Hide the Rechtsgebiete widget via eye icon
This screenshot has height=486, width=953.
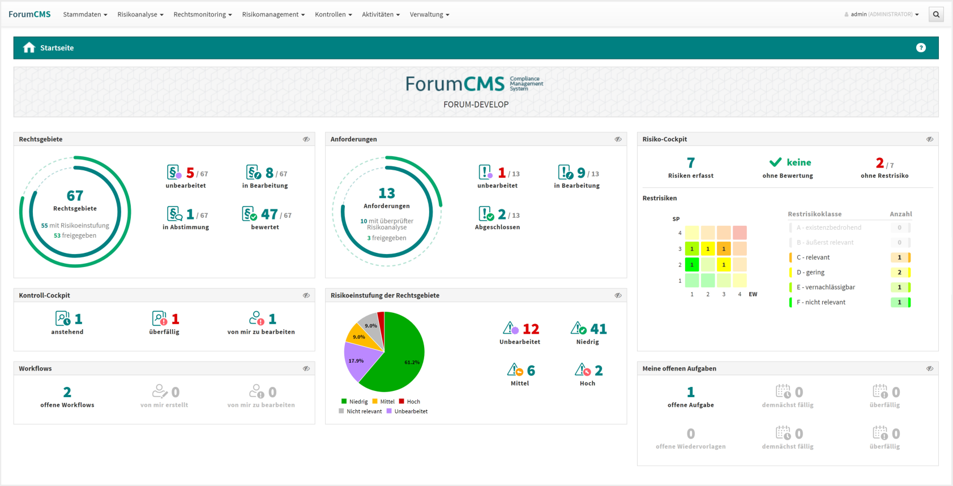(306, 139)
